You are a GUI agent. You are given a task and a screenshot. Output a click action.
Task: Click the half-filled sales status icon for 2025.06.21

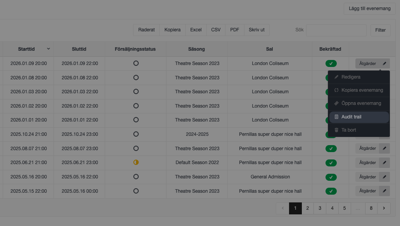(136, 163)
